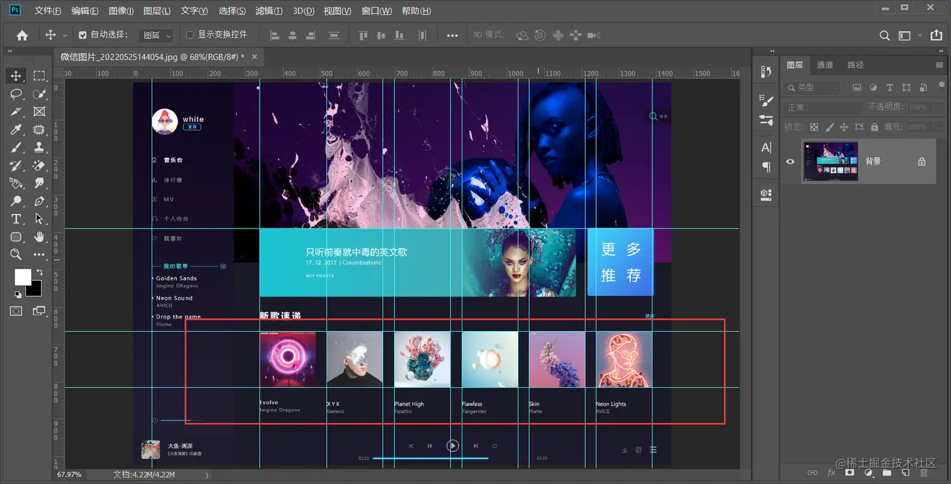
Task: Open the Edit Toolbar three-dots button
Action: pyautogui.click(x=39, y=255)
